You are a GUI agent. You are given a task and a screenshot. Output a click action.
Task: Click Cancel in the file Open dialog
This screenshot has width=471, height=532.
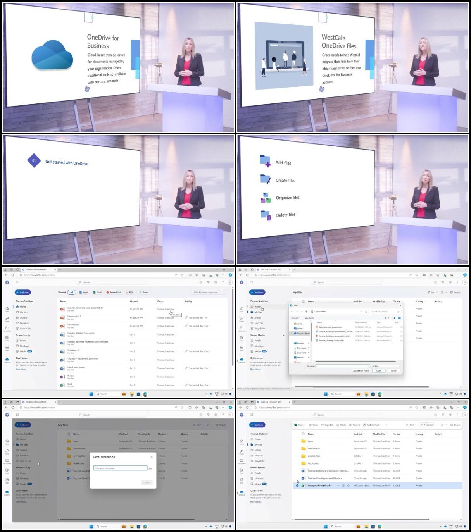click(393, 371)
